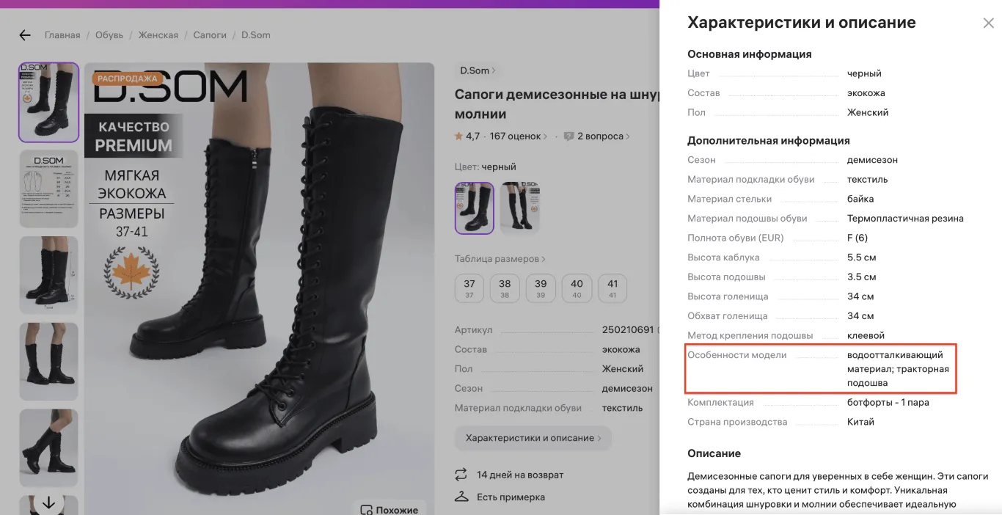Go to 'Главная' breadcrumb
Image resolution: width=1002 pixels, height=515 pixels.
pyautogui.click(x=62, y=35)
